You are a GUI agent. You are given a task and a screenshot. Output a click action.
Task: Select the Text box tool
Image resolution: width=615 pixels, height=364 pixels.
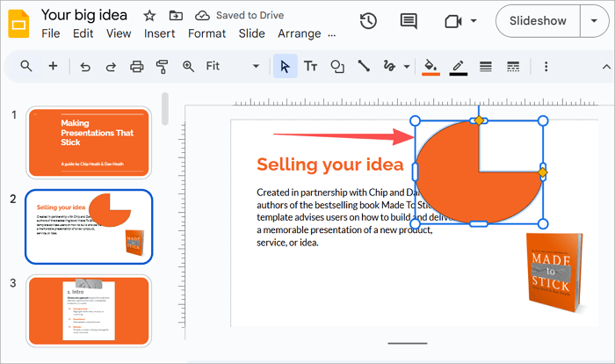point(311,66)
